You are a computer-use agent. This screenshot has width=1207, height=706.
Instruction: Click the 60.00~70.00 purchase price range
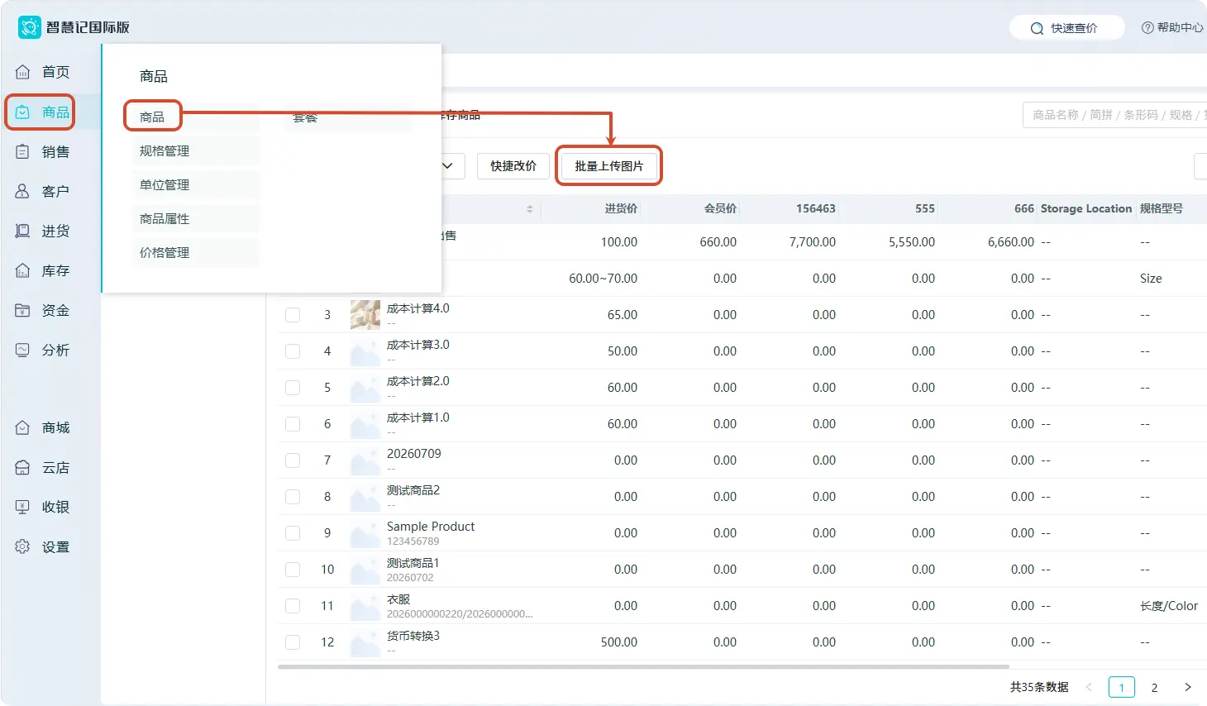tap(603, 279)
